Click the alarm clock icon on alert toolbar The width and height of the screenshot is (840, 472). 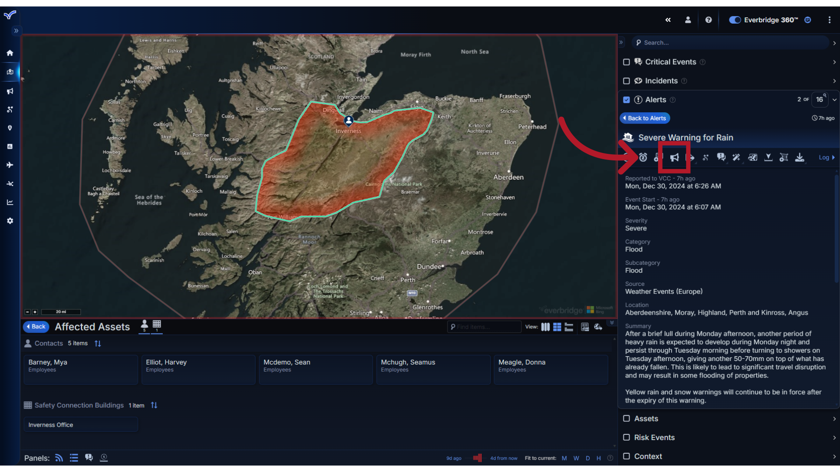643,158
